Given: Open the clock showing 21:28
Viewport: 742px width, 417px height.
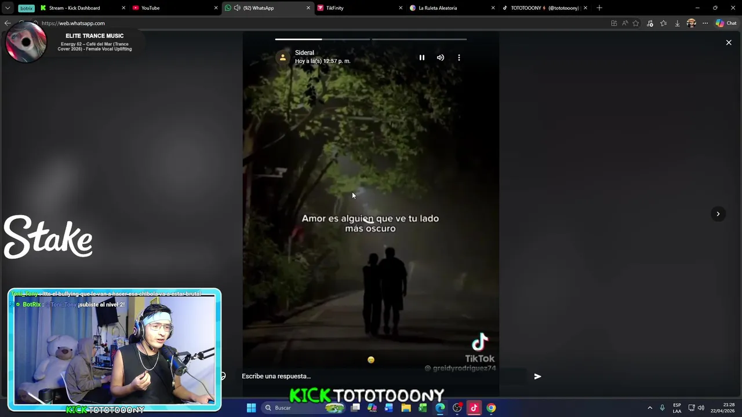Looking at the screenshot, I should click(x=722, y=408).
